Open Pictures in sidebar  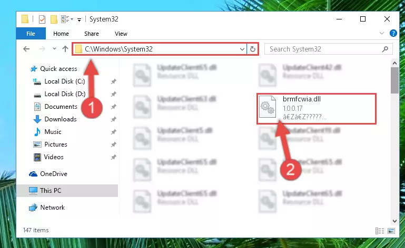55,144
